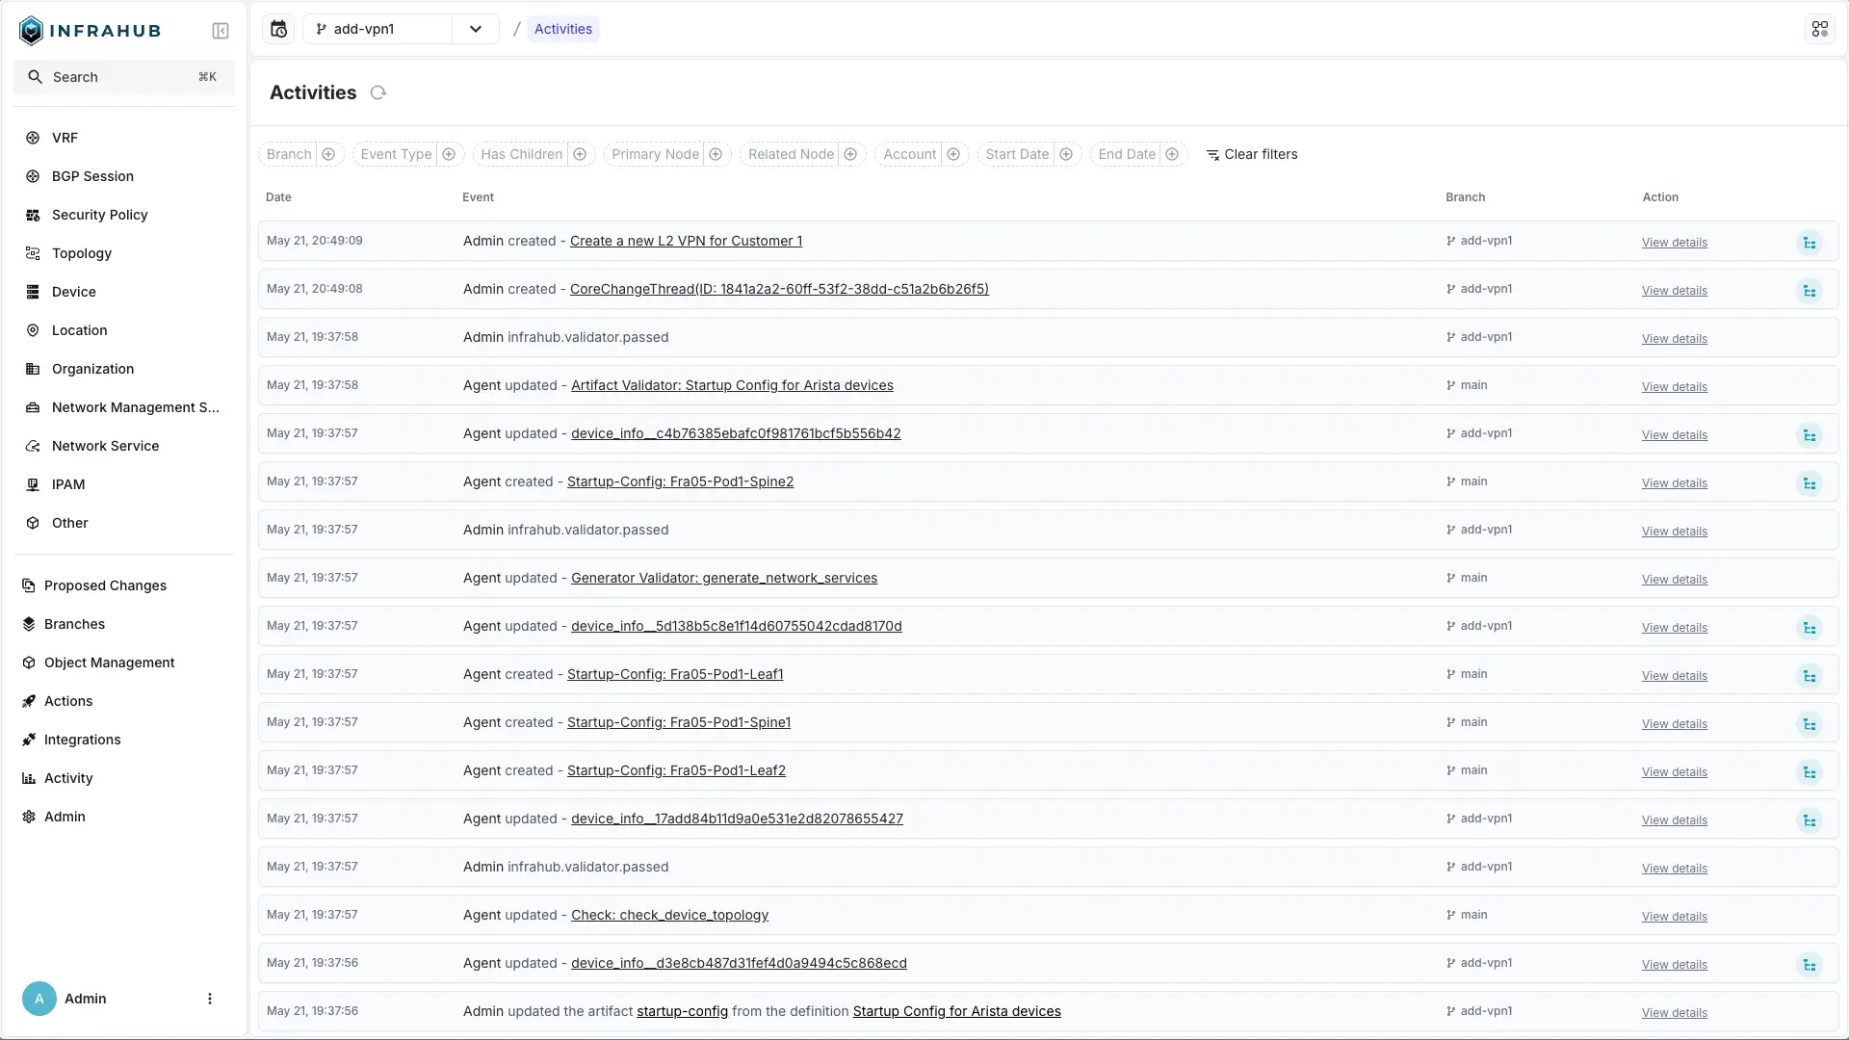Open the IPAM menu
Viewport: 1849px width, 1040px height.
click(x=124, y=484)
